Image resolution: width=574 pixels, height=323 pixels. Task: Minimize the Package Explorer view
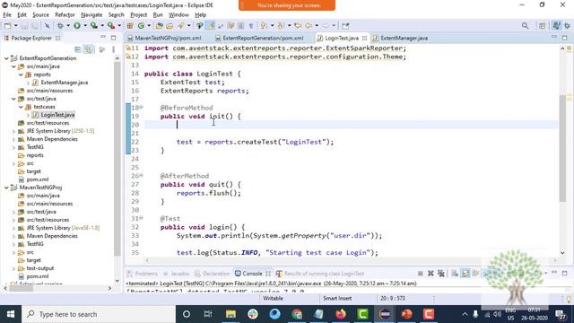(x=103, y=38)
